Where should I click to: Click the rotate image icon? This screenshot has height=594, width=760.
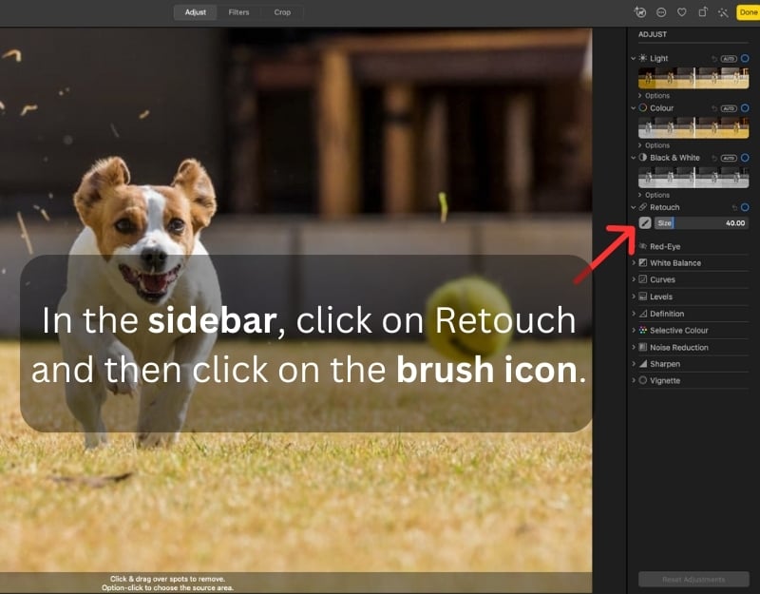(702, 12)
